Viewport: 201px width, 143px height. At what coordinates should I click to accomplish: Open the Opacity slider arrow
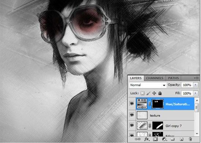pyautogui.click(x=196, y=85)
